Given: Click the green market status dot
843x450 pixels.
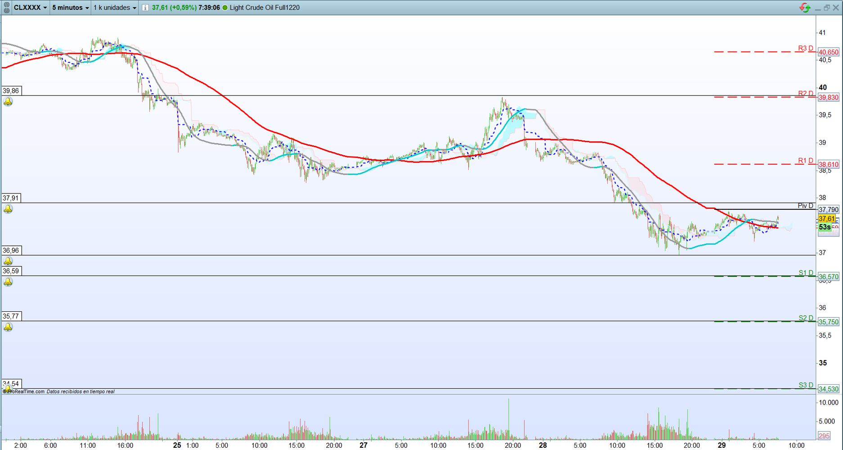Looking at the screenshot, I should [225, 8].
